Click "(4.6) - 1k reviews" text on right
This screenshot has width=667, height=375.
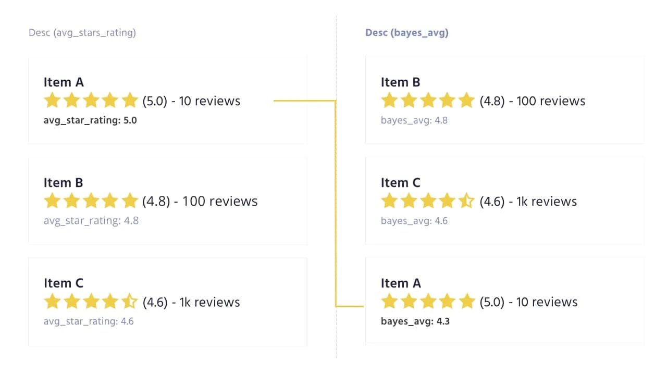tap(528, 202)
